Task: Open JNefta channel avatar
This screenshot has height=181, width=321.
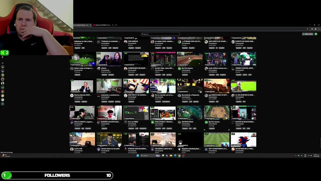Action: point(152,149)
